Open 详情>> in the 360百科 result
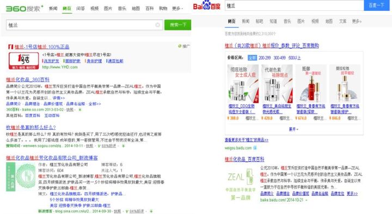 [x=59, y=98]
